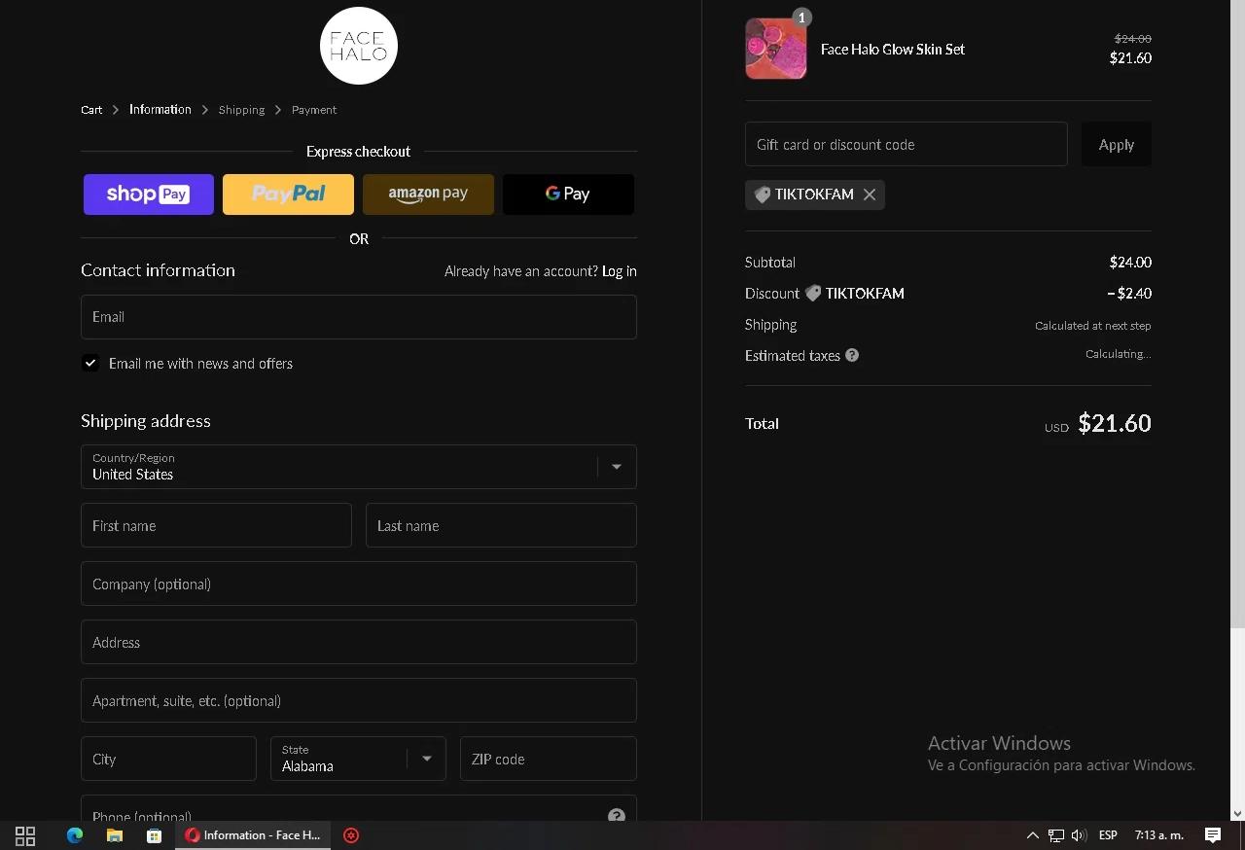The image size is (1245, 850).
Task: Click the Face Halo Glow Skin Set thumbnail
Action: pos(776,49)
